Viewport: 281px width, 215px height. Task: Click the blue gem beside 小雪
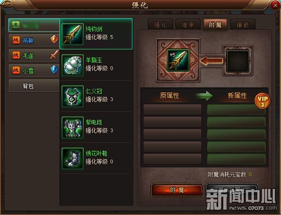[54, 69]
